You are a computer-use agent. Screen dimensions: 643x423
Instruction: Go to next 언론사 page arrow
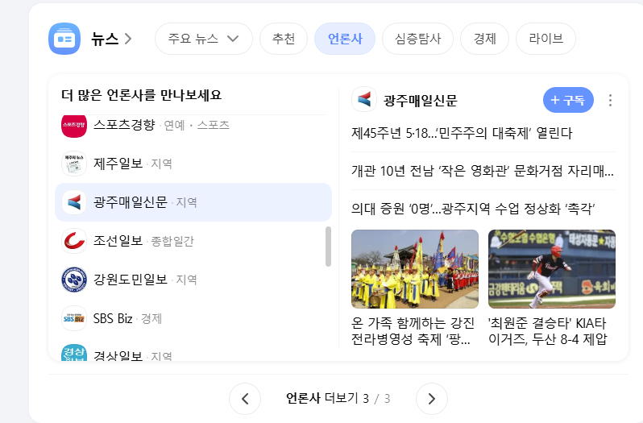[x=431, y=398]
